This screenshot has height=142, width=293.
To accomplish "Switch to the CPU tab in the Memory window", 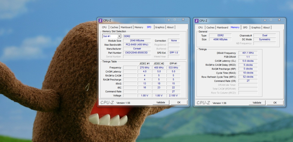I will point(200,28).
